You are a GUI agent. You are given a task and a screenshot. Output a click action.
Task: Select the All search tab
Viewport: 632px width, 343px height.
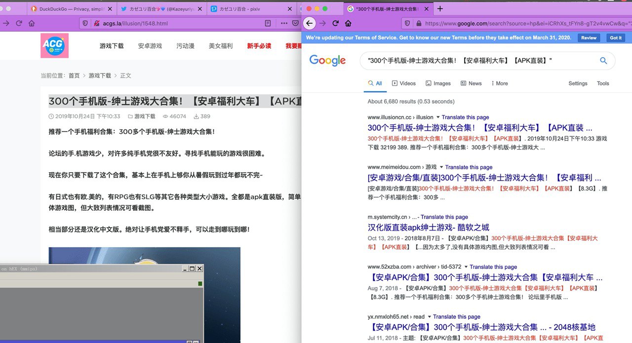[375, 83]
